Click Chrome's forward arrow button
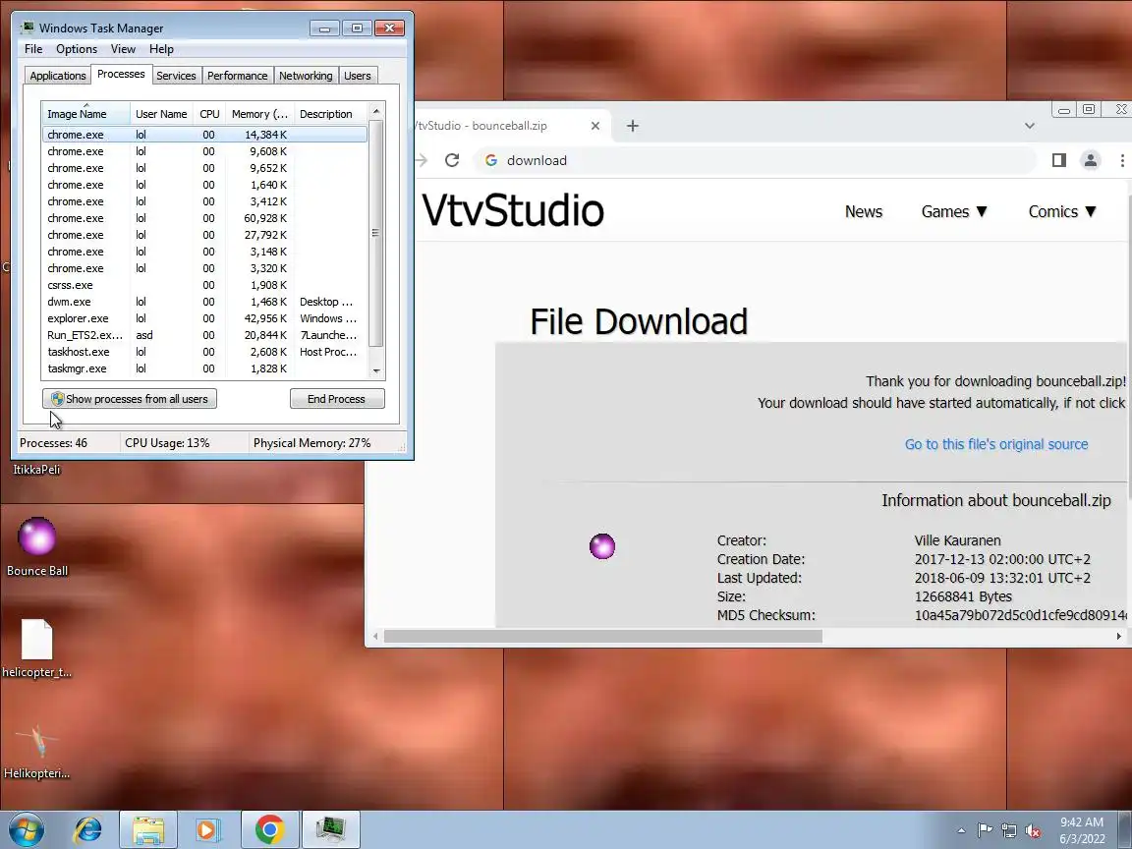Viewport: 1132px width, 849px height. [x=422, y=160]
